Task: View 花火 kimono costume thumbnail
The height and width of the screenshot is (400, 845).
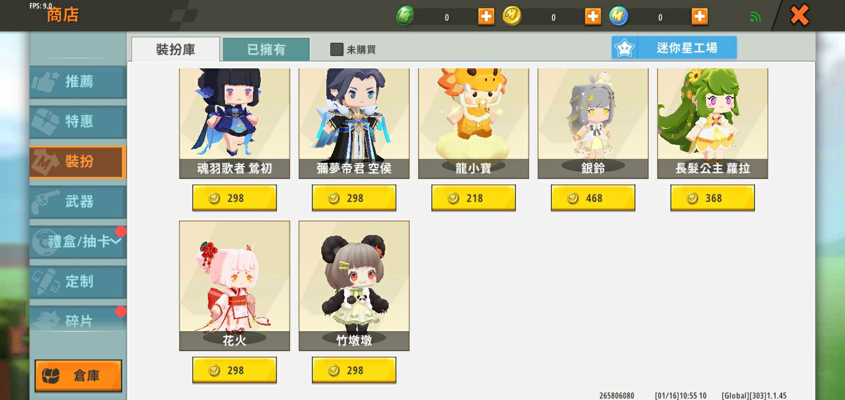Action: tap(235, 286)
